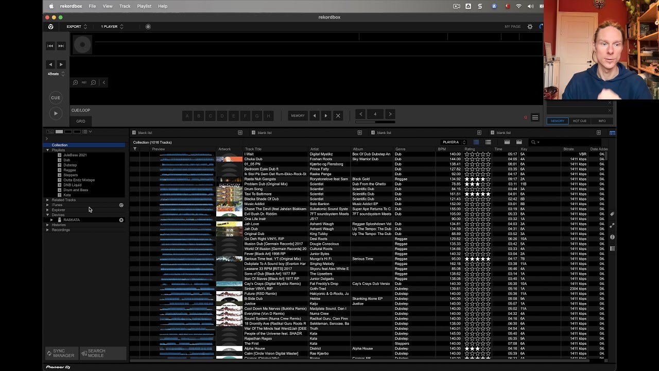This screenshot has width=659, height=371.
Task: Switch to the CUE/LOOP panel
Action: coord(81,110)
